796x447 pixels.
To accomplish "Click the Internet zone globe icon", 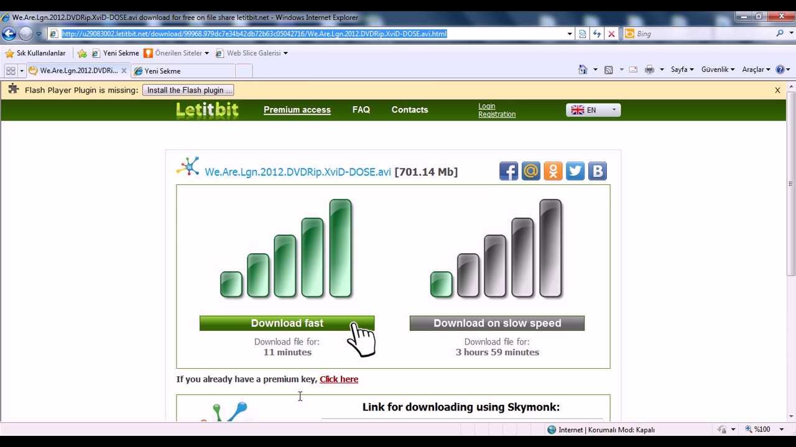I will click(552, 430).
